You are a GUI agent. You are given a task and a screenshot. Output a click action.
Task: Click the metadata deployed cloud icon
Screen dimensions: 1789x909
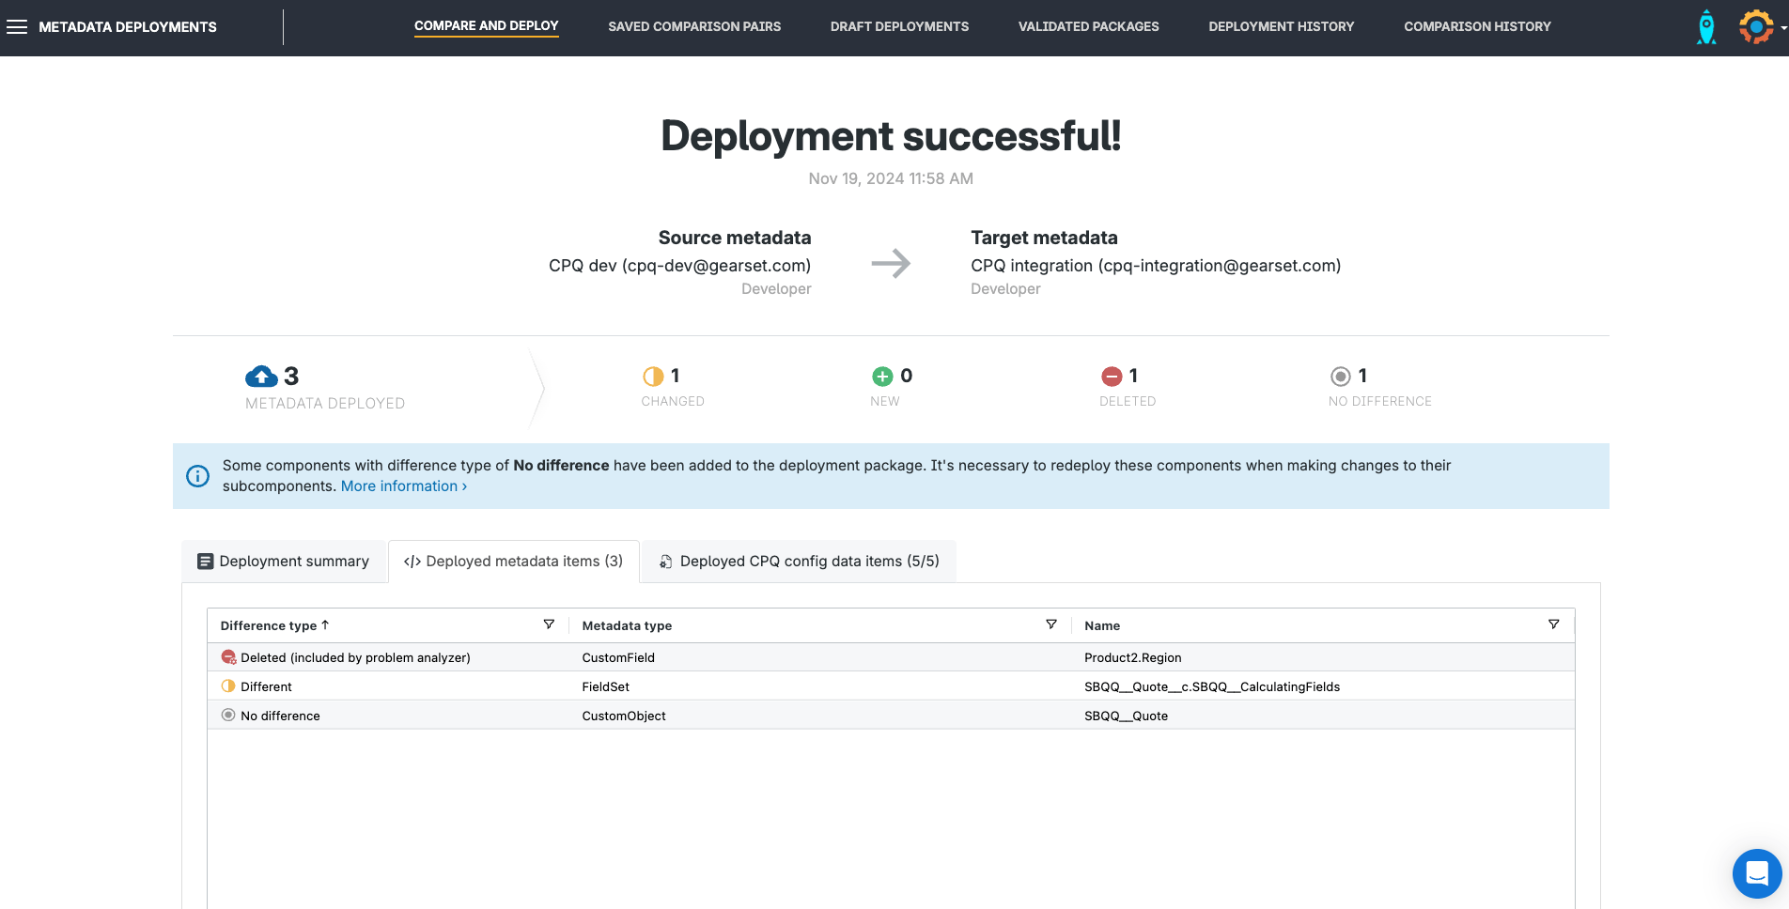click(261, 377)
